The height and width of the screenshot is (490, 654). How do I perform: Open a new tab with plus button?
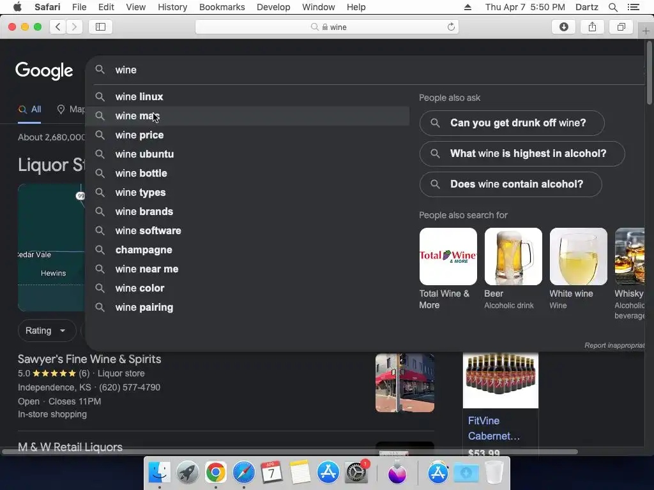[646, 31]
